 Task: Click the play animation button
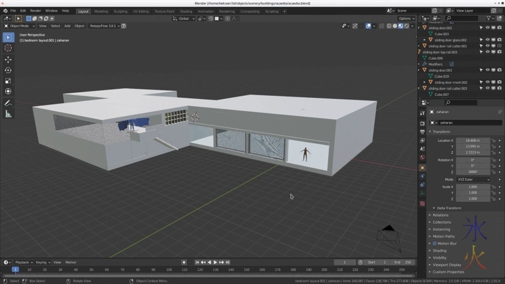point(215,262)
